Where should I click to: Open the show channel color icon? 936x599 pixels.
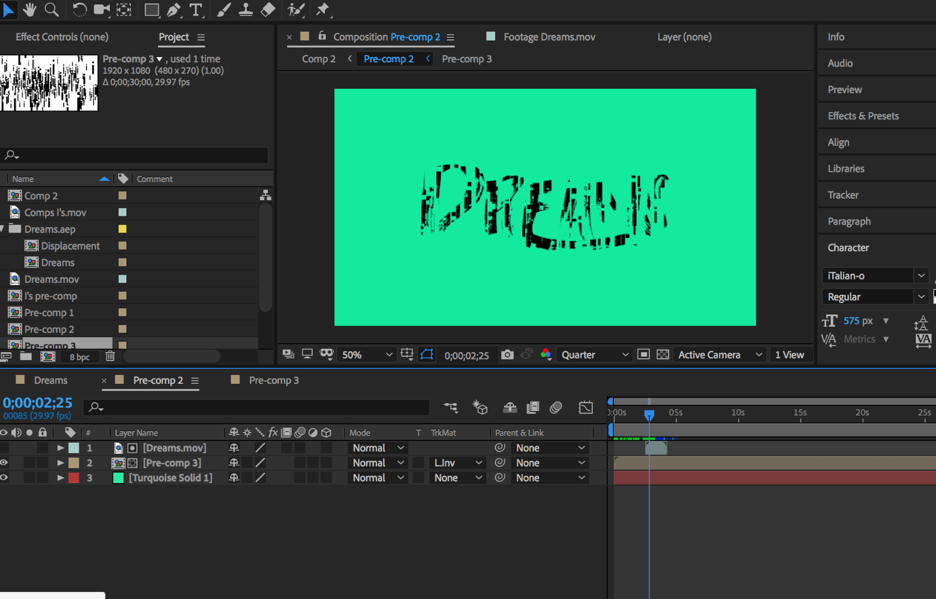(x=546, y=355)
